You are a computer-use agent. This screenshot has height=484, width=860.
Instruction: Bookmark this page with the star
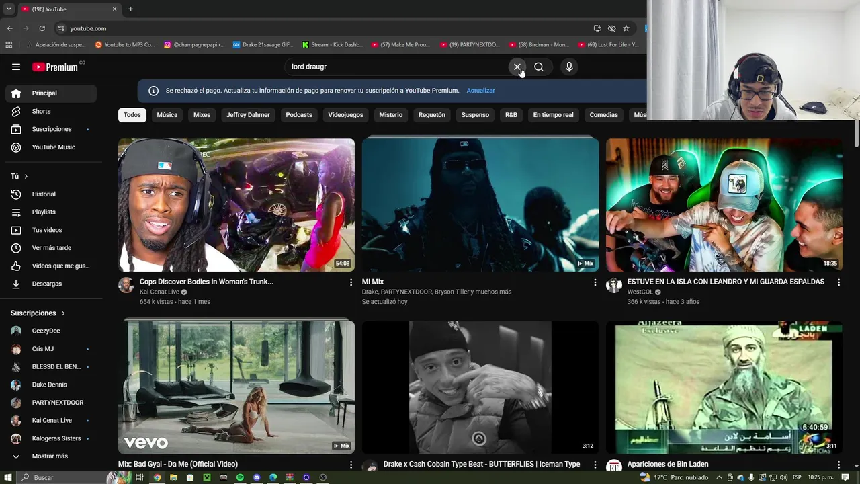coord(626,28)
